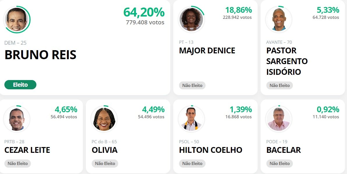
Task: Open the BRUNO REIS name heading
Action: (x=40, y=55)
